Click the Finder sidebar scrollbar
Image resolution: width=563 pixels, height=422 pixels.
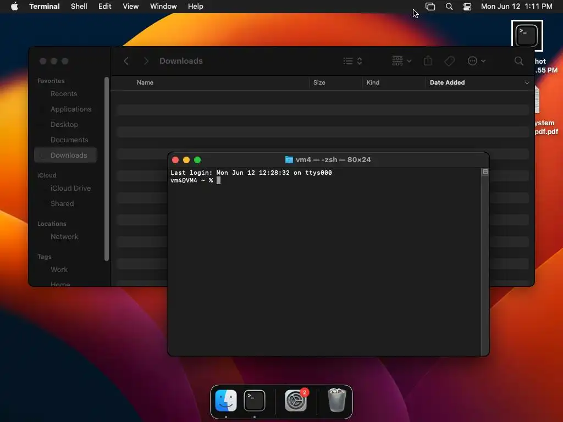pos(106,169)
